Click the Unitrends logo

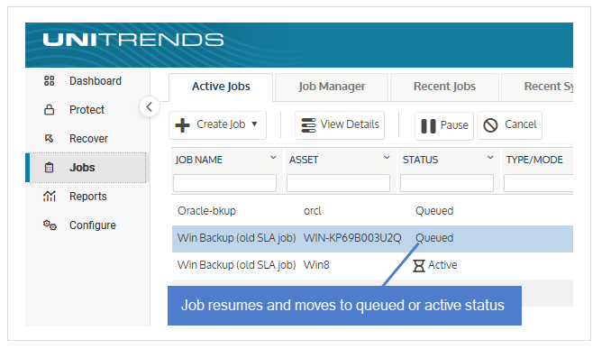click(x=133, y=40)
